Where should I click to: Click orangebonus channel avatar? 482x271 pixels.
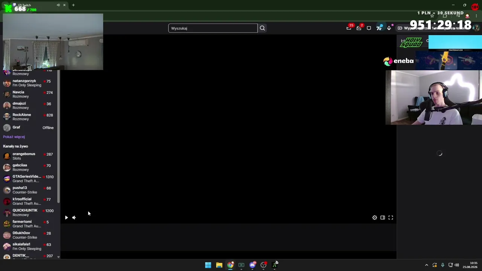[7, 156]
